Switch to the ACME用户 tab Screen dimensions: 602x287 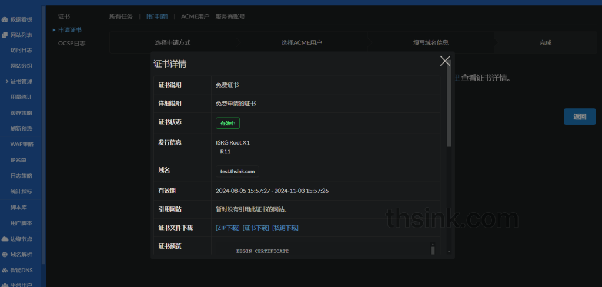coord(195,16)
